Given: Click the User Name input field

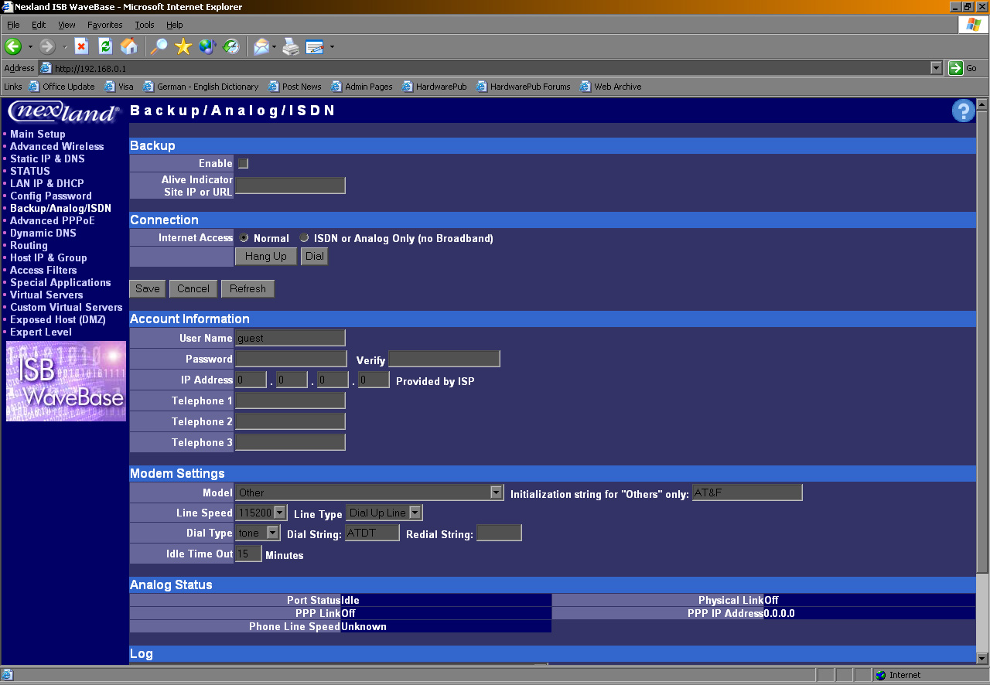Looking at the screenshot, I should pos(290,338).
